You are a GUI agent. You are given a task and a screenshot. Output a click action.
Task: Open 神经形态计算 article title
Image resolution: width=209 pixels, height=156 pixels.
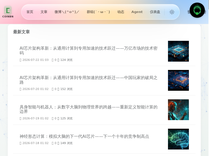(x=84, y=136)
